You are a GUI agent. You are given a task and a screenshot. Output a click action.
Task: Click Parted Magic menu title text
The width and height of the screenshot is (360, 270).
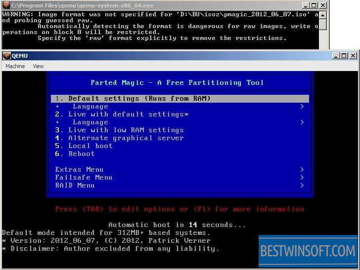pos(177,83)
